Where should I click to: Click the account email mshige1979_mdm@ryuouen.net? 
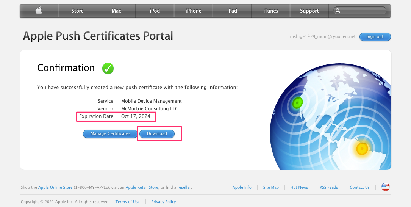coord(323,36)
